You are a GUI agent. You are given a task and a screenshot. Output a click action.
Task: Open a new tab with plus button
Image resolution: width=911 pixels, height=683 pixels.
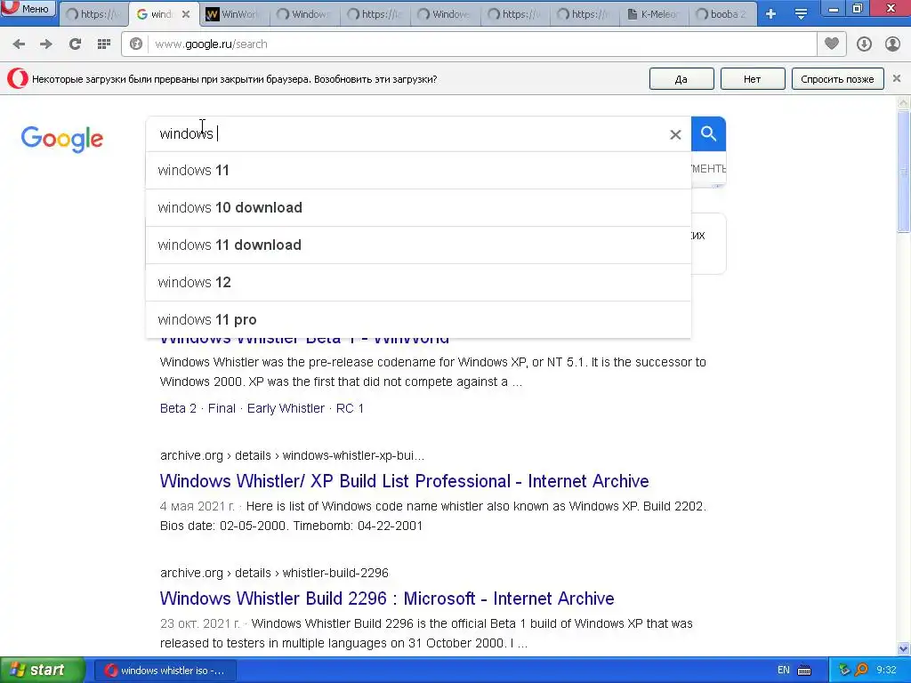tap(771, 14)
